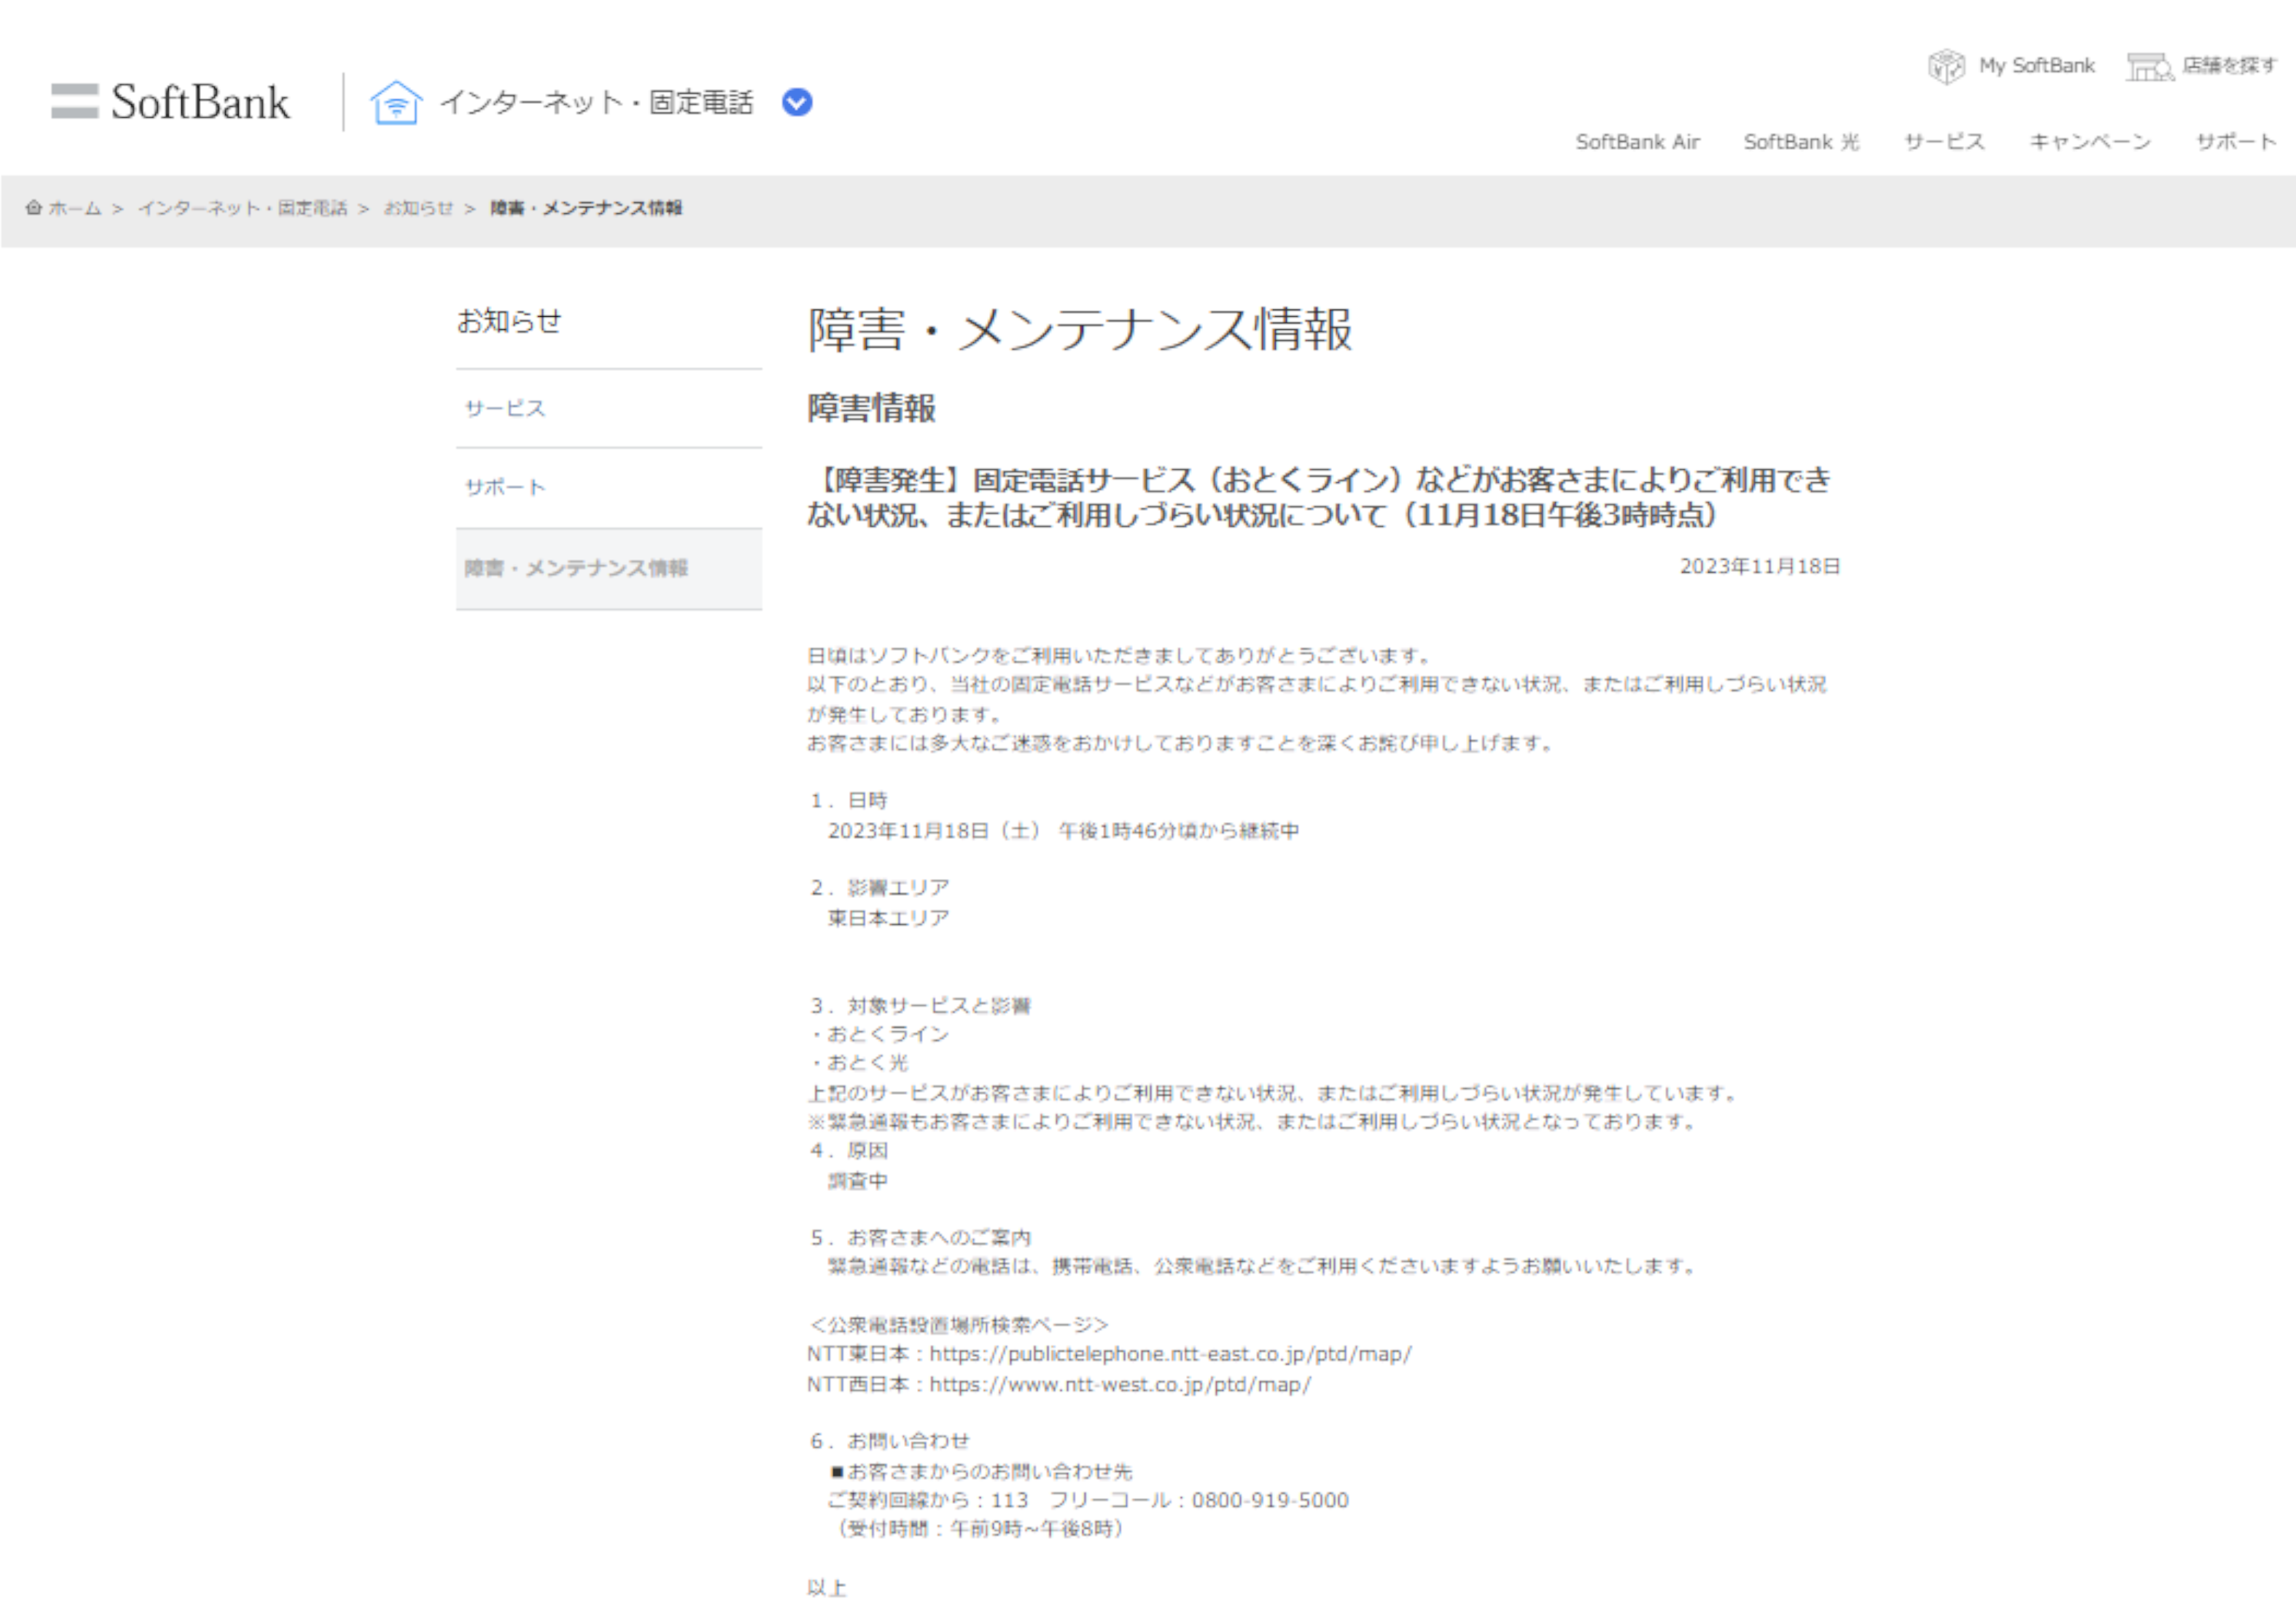This screenshot has height=1623, width=2296.
Task: Click the インターネット・固定電話 header title
Action: (x=596, y=102)
